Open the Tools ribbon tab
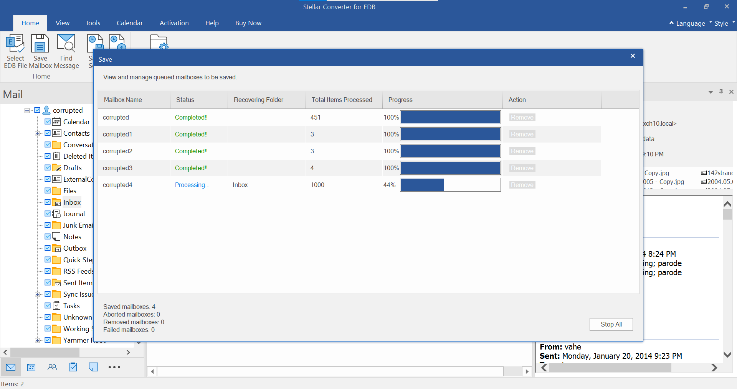Image resolution: width=737 pixels, height=389 pixels. [x=93, y=23]
